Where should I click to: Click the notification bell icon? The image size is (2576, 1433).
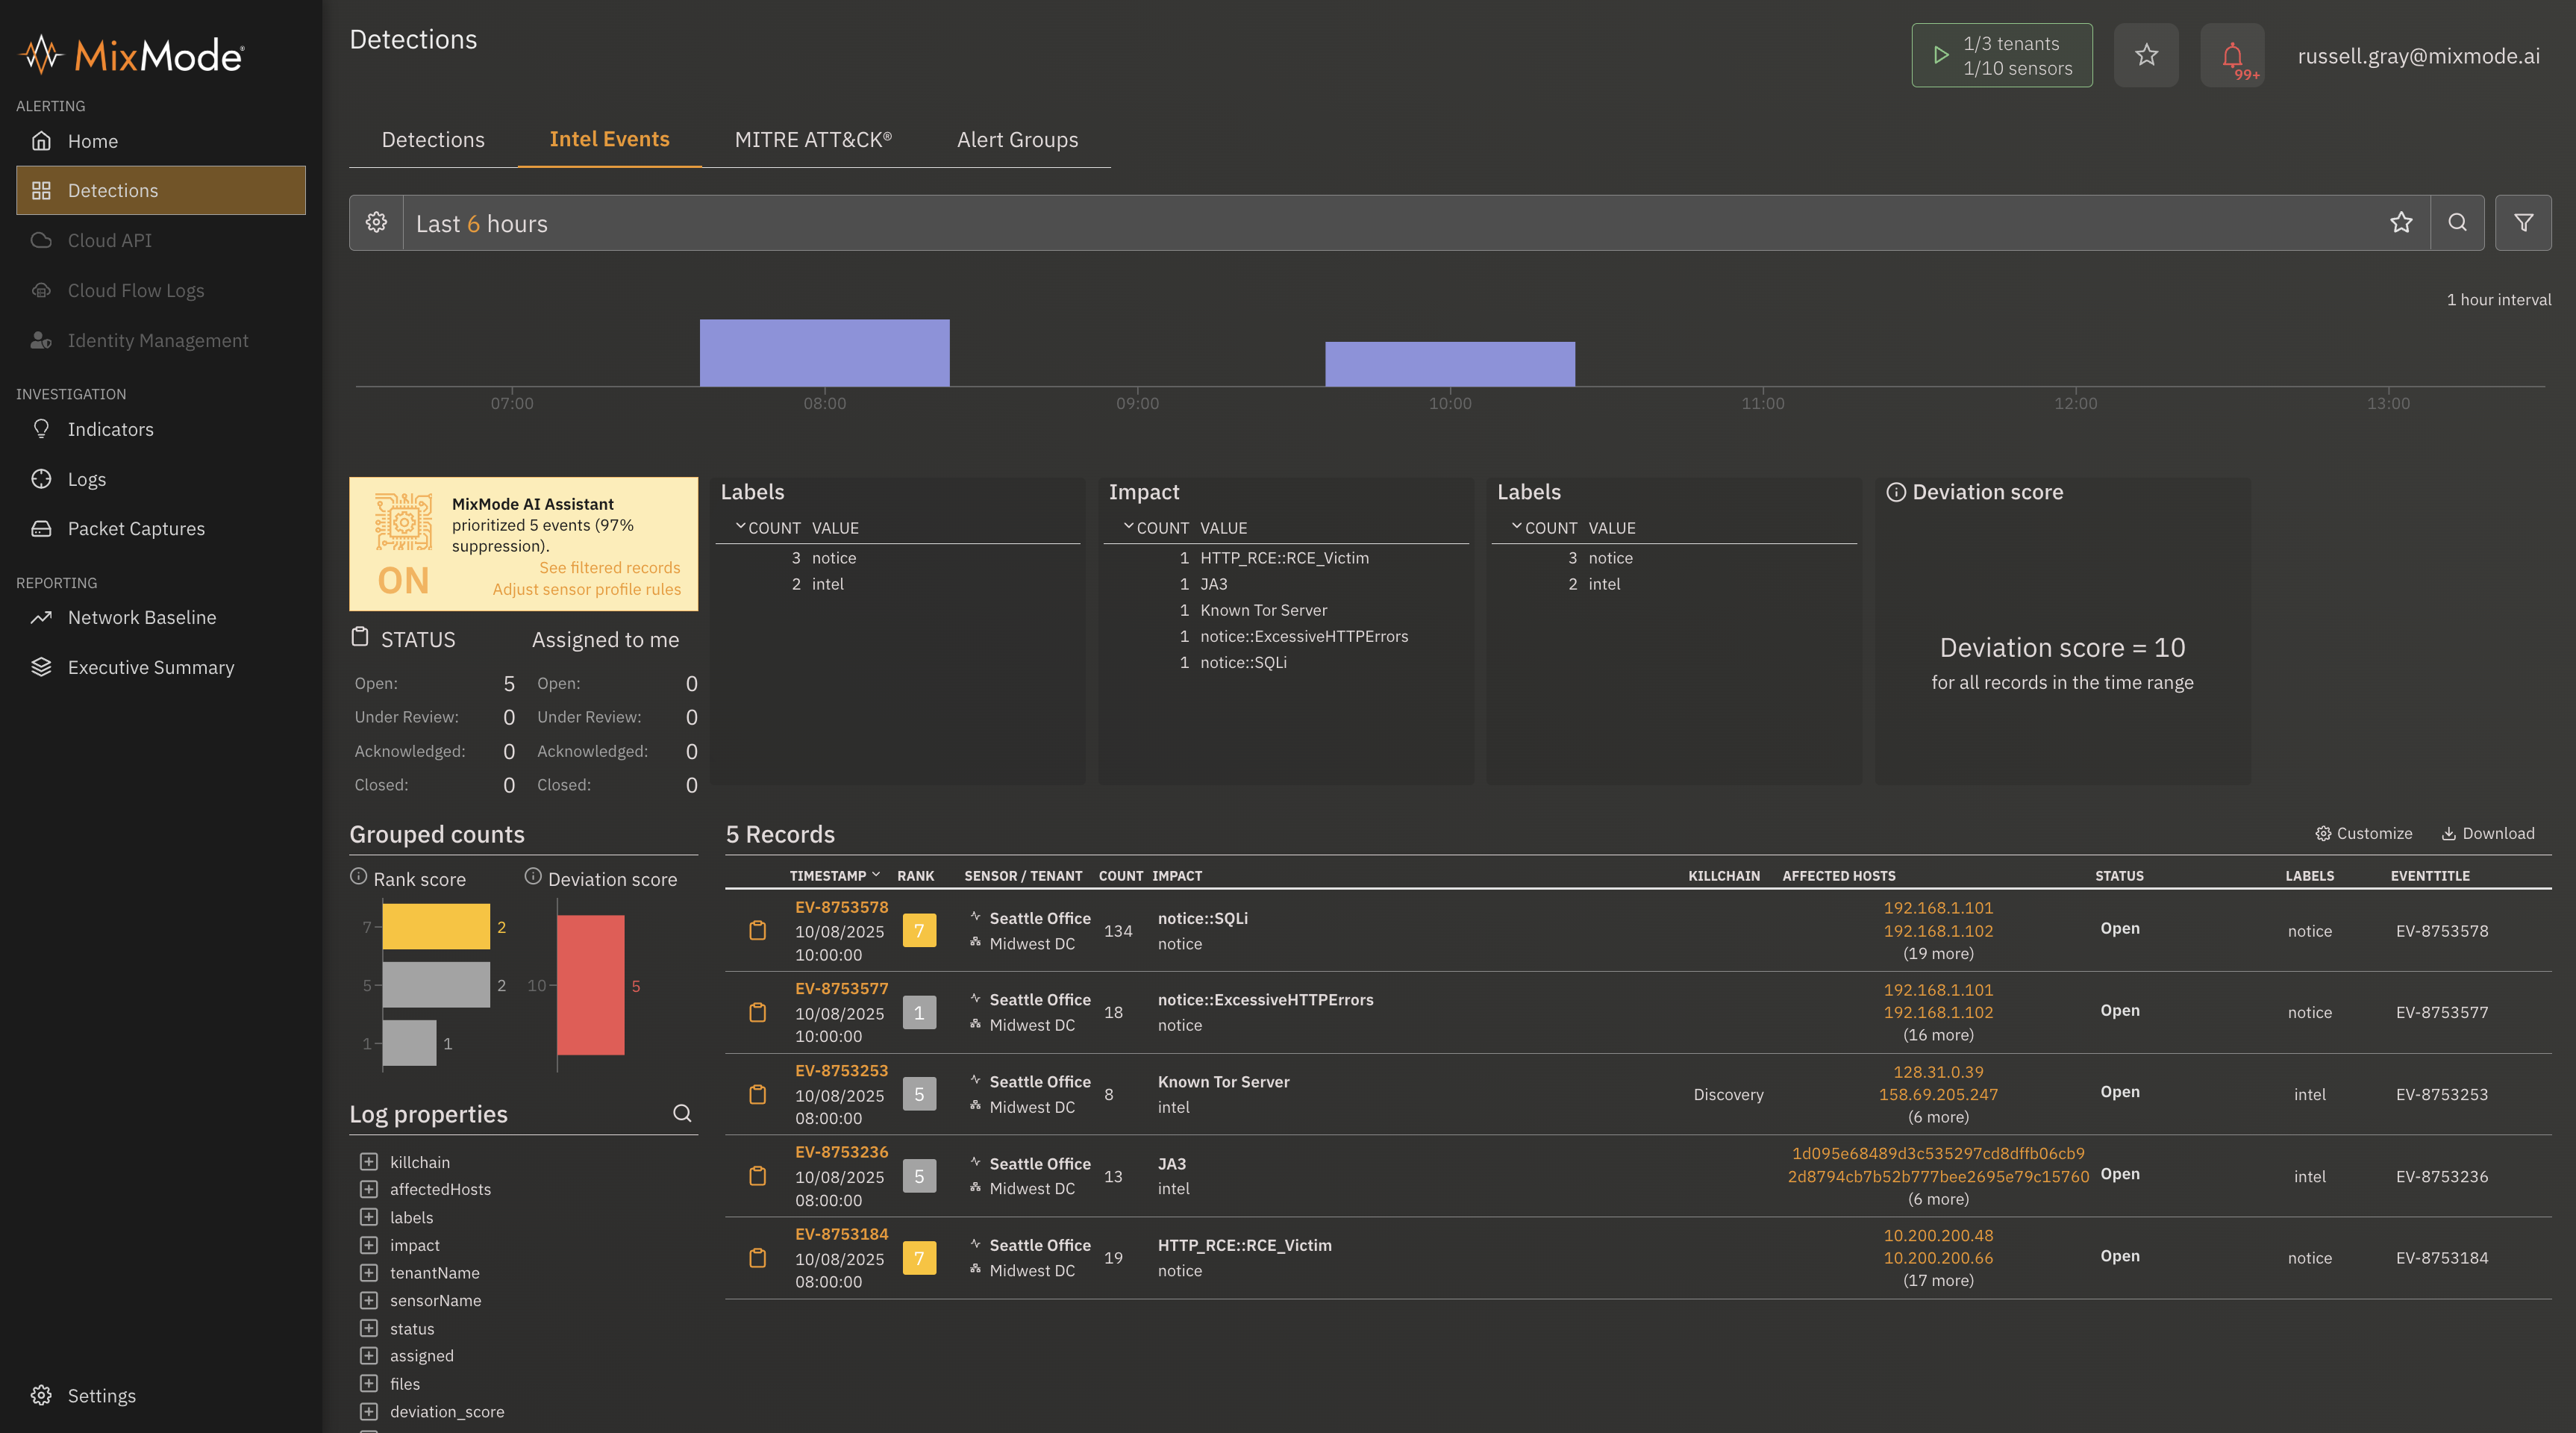click(2232, 56)
